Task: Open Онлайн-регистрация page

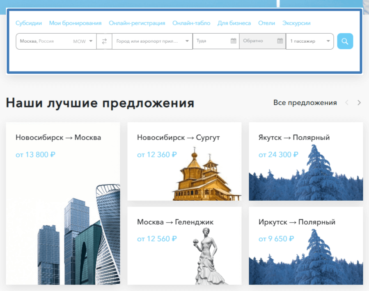Action: pyautogui.click(x=137, y=23)
